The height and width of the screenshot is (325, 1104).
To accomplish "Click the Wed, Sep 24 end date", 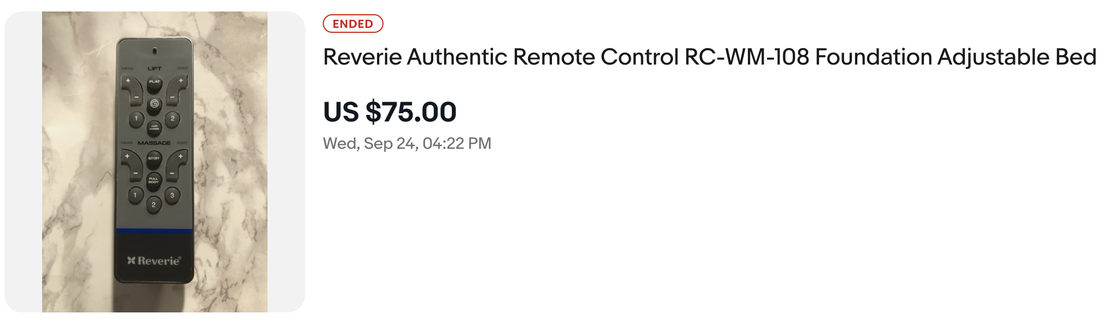I will click(407, 143).
